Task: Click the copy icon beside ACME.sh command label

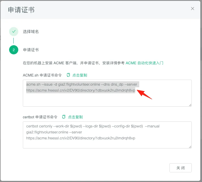Action: 68,75
